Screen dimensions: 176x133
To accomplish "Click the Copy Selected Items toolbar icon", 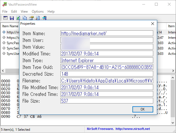I will pos(25,18).
